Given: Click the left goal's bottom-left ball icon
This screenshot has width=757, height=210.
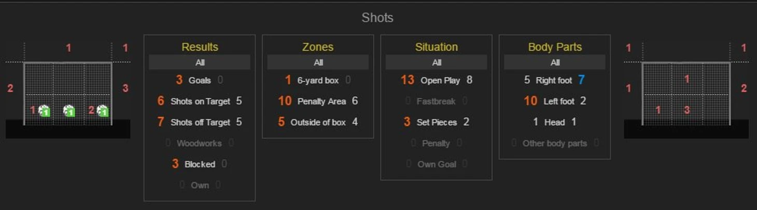Looking at the screenshot, I should [44, 111].
